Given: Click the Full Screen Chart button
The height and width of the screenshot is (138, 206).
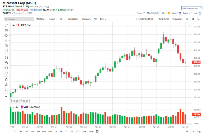Looking at the screenshot, I should [192, 8].
